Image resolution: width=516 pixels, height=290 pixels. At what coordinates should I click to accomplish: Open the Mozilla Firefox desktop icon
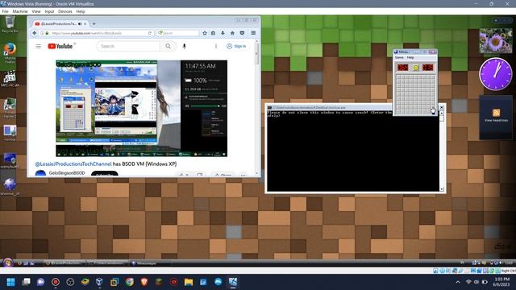(x=10, y=52)
